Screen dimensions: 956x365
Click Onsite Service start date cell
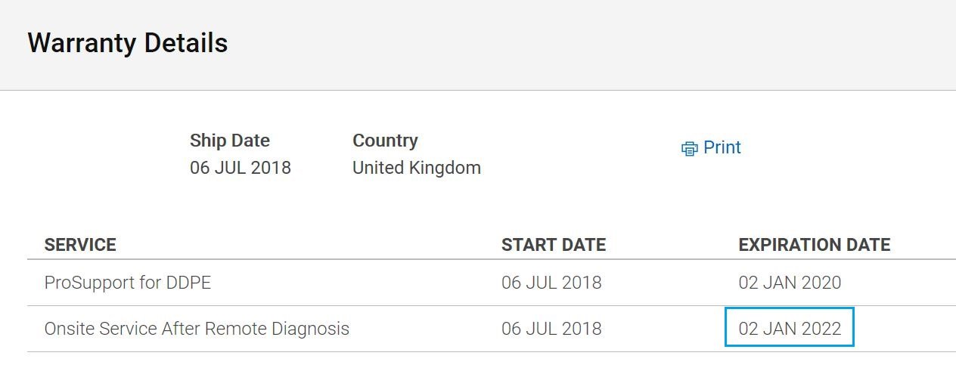(551, 329)
